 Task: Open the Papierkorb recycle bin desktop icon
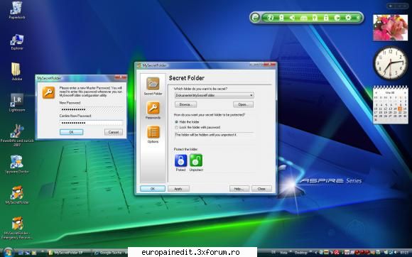(x=17, y=10)
